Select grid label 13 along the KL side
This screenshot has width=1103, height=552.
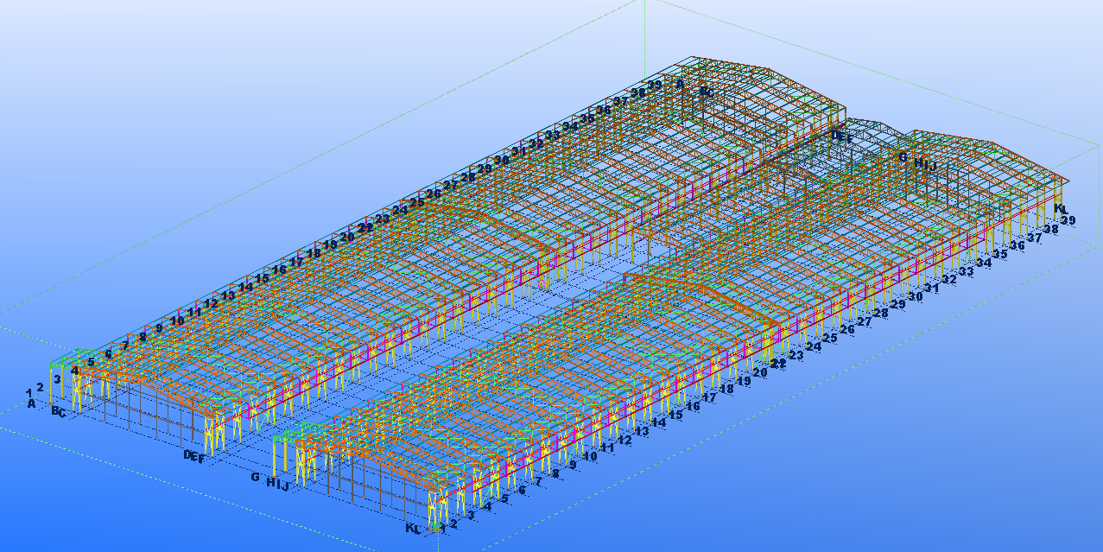[642, 431]
